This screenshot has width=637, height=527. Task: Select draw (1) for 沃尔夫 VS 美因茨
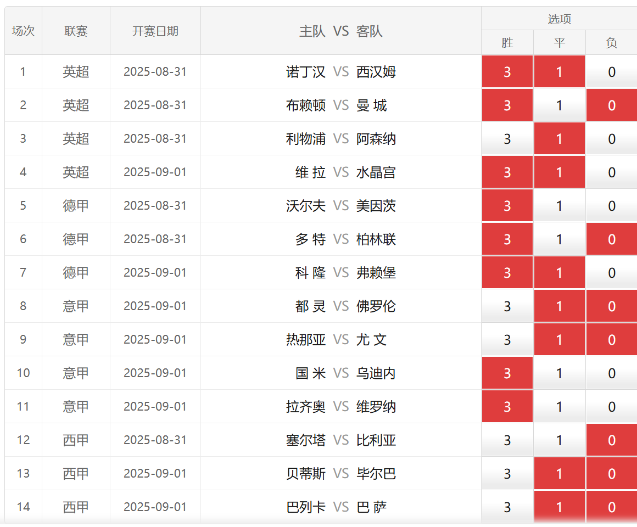[x=560, y=206]
